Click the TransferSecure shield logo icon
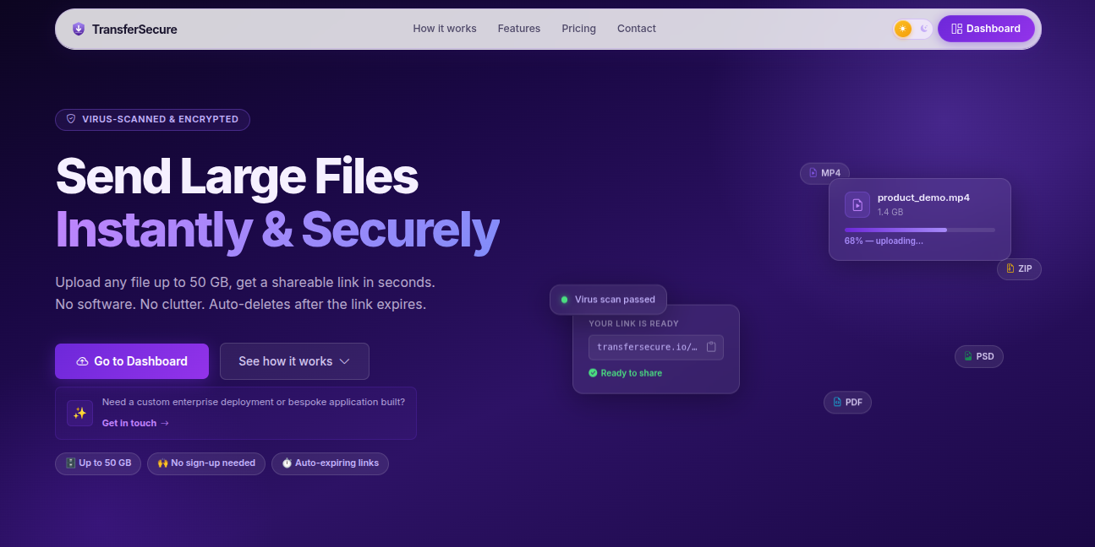The width and height of the screenshot is (1095, 547). pyautogui.click(x=79, y=28)
